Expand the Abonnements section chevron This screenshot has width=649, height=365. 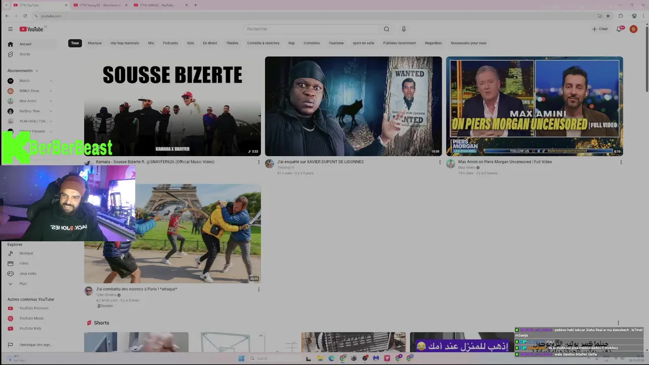(37, 70)
